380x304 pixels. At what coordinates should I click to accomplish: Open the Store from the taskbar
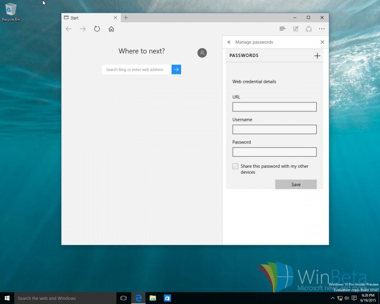[167, 298]
